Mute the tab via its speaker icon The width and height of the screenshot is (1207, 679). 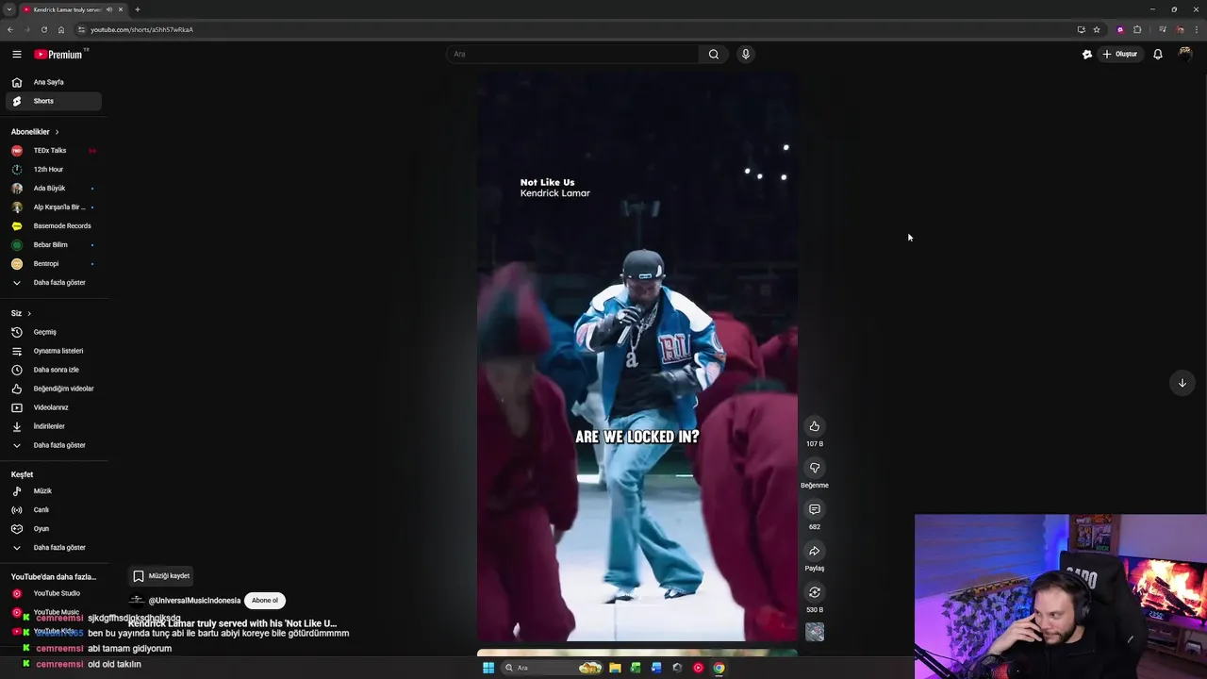pyautogui.click(x=109, y=9)
